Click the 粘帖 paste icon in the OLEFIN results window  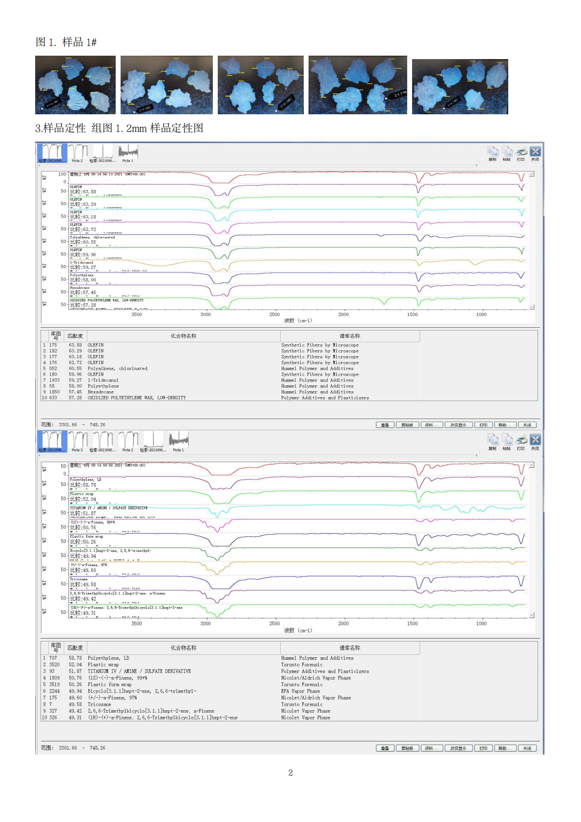pyautogui.click(x=507, y=152)
